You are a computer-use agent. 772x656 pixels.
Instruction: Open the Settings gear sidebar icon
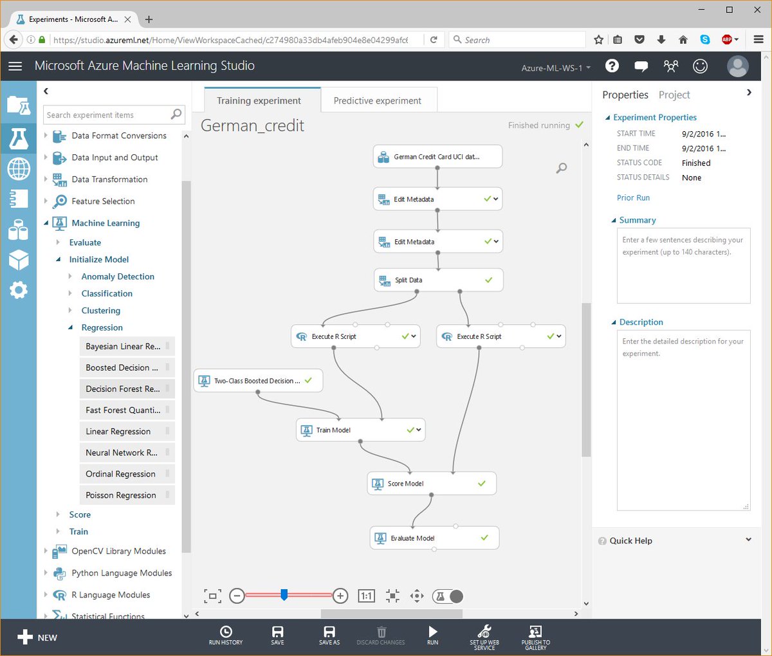18,290
